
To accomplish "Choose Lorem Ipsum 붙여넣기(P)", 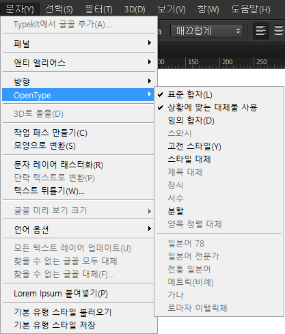I will coord(79,293).
